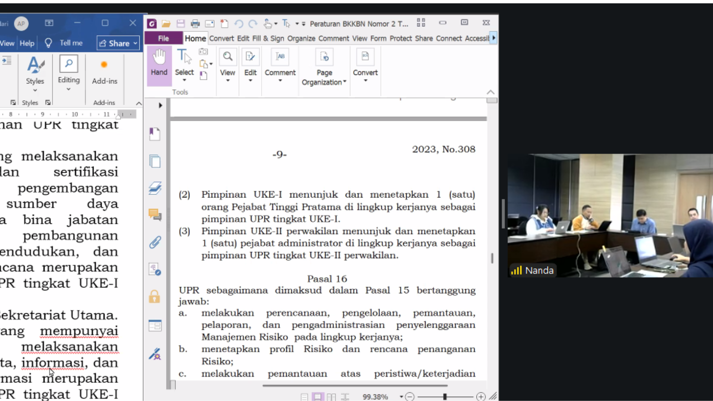This screenshot has width=713, height=401.
Task: Open the zoom percentage dropdown arrow
Action: (x=401, y=397)
